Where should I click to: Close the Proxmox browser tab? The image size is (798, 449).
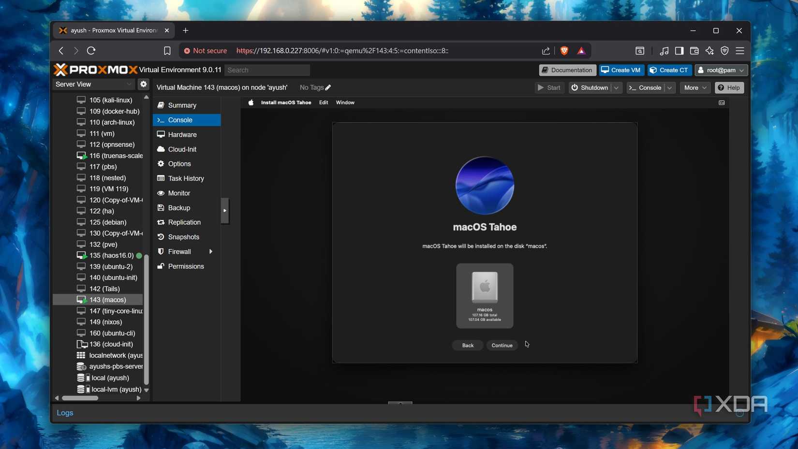pos(167,30)
